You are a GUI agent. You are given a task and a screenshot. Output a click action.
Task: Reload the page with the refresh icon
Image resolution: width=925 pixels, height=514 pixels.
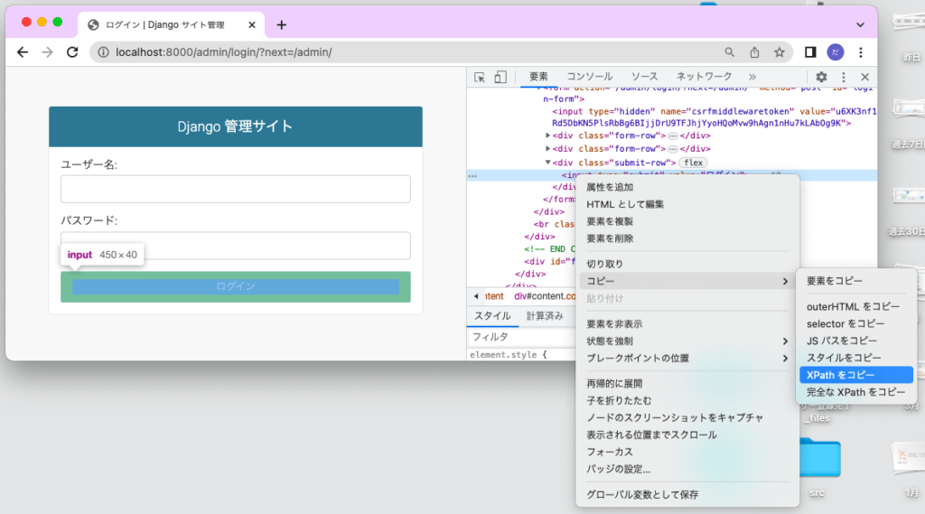pyautogui.click(x=72, y=52)
